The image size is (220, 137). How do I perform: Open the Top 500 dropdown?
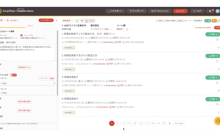[x=14, y=20]
